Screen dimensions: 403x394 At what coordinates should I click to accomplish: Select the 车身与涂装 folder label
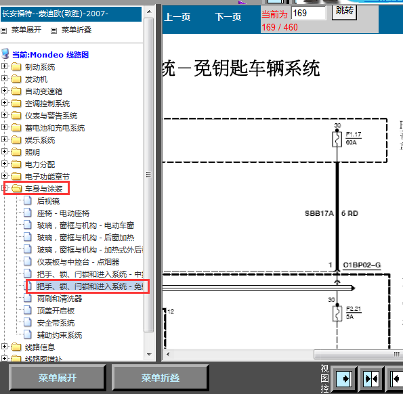point(44,189)
